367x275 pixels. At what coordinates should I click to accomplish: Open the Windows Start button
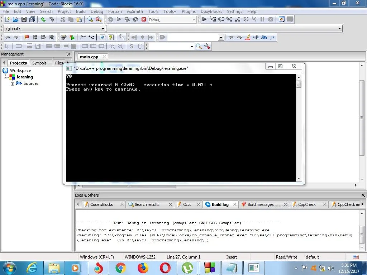click(x=9, y=268)
